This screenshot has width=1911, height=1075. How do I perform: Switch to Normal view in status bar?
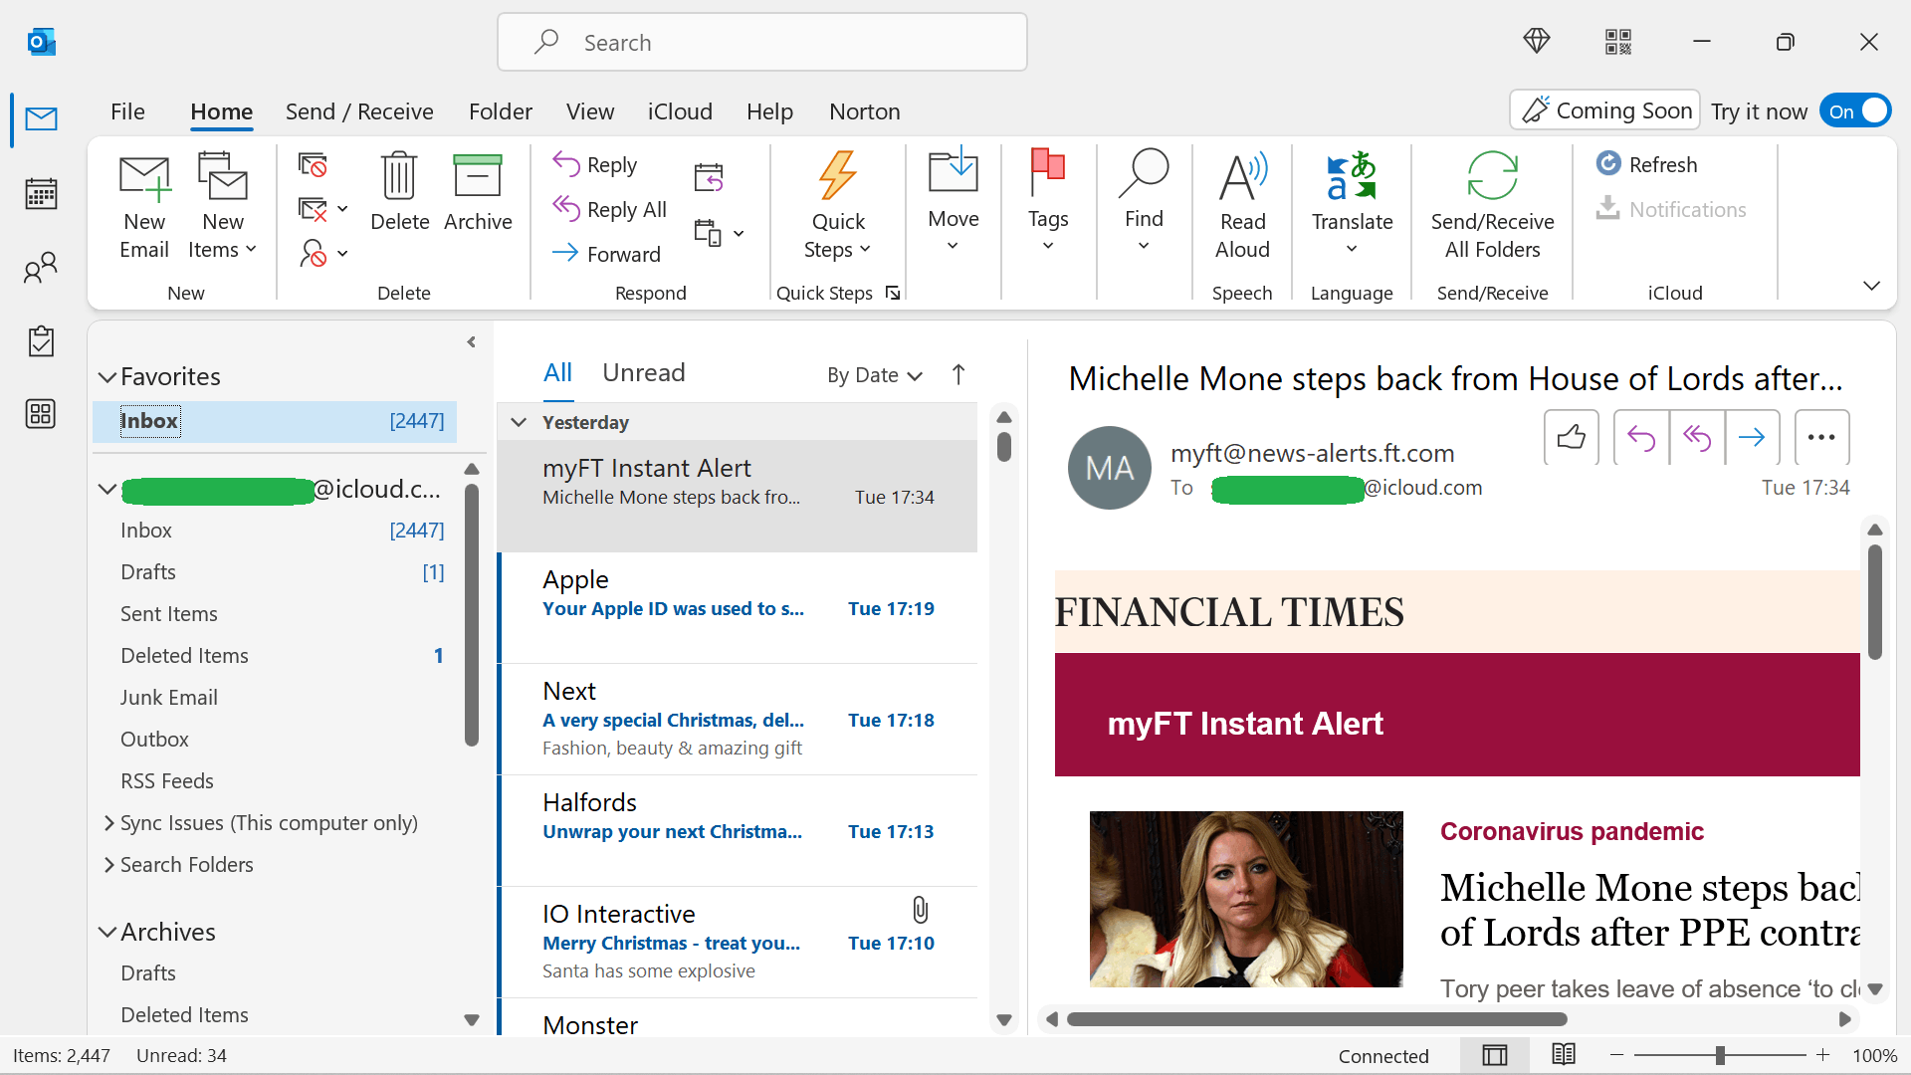coord(1495,1055)
